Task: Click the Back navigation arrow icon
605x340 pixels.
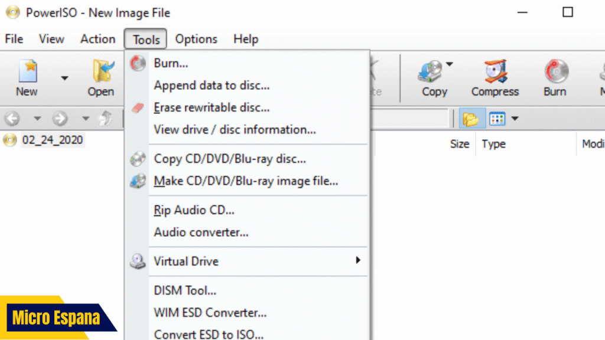Action: [12, 119]
